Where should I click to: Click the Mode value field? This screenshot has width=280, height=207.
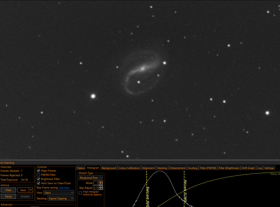(x=96, y=183)
